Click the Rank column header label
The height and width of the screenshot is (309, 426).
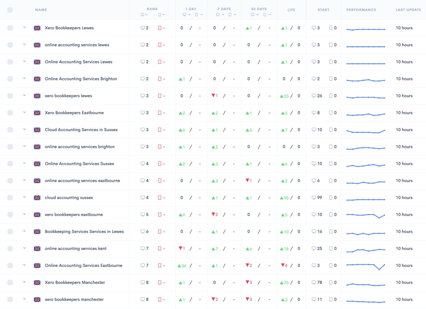[152, 9]
